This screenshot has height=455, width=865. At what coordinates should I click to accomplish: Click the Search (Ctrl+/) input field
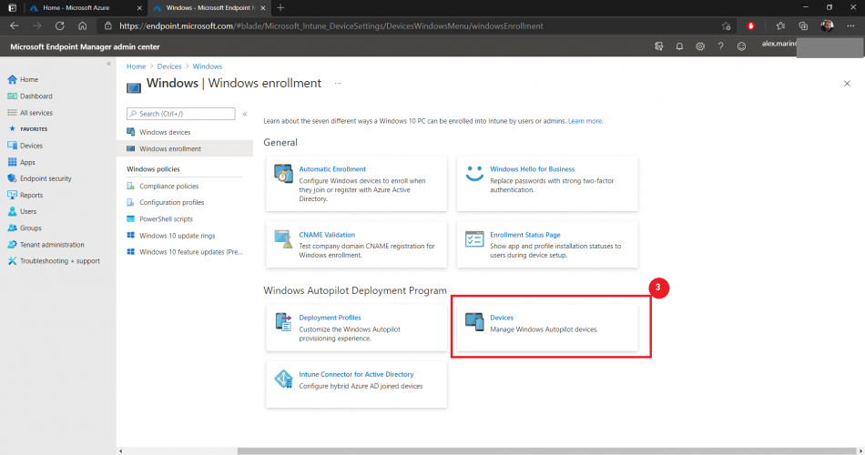point(181,114)
